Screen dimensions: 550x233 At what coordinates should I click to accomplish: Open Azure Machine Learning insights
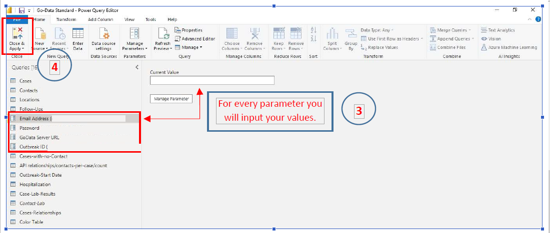(509, 47)
